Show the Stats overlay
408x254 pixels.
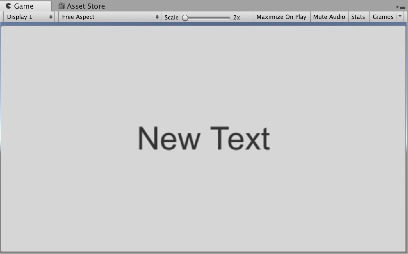[x=358, y=17]
